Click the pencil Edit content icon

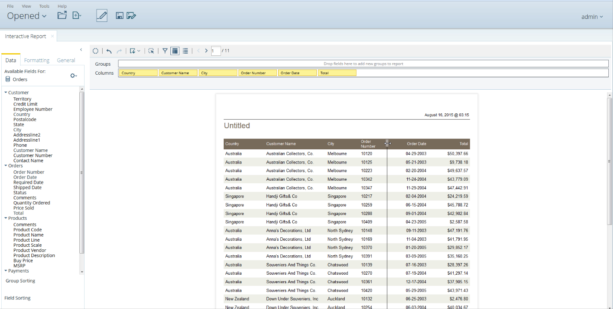[x=102, y=15]
